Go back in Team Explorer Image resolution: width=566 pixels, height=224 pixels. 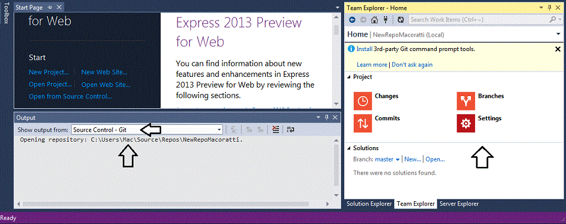[352, 20]
